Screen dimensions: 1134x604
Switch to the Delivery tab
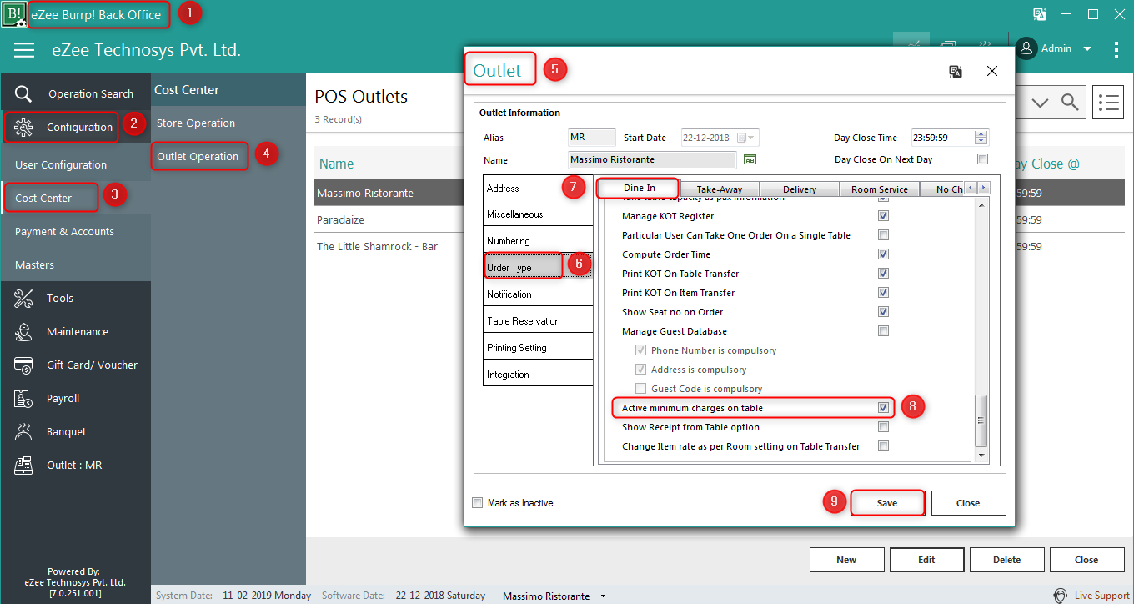point(800,189)
